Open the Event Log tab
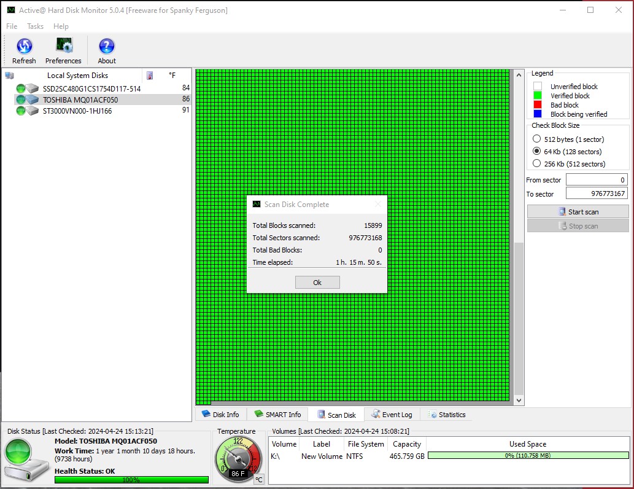This screenshot has height=489, width=634. coord(392,415)
